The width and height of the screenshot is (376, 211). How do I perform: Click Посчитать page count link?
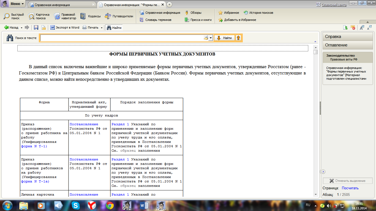[350, 188]
